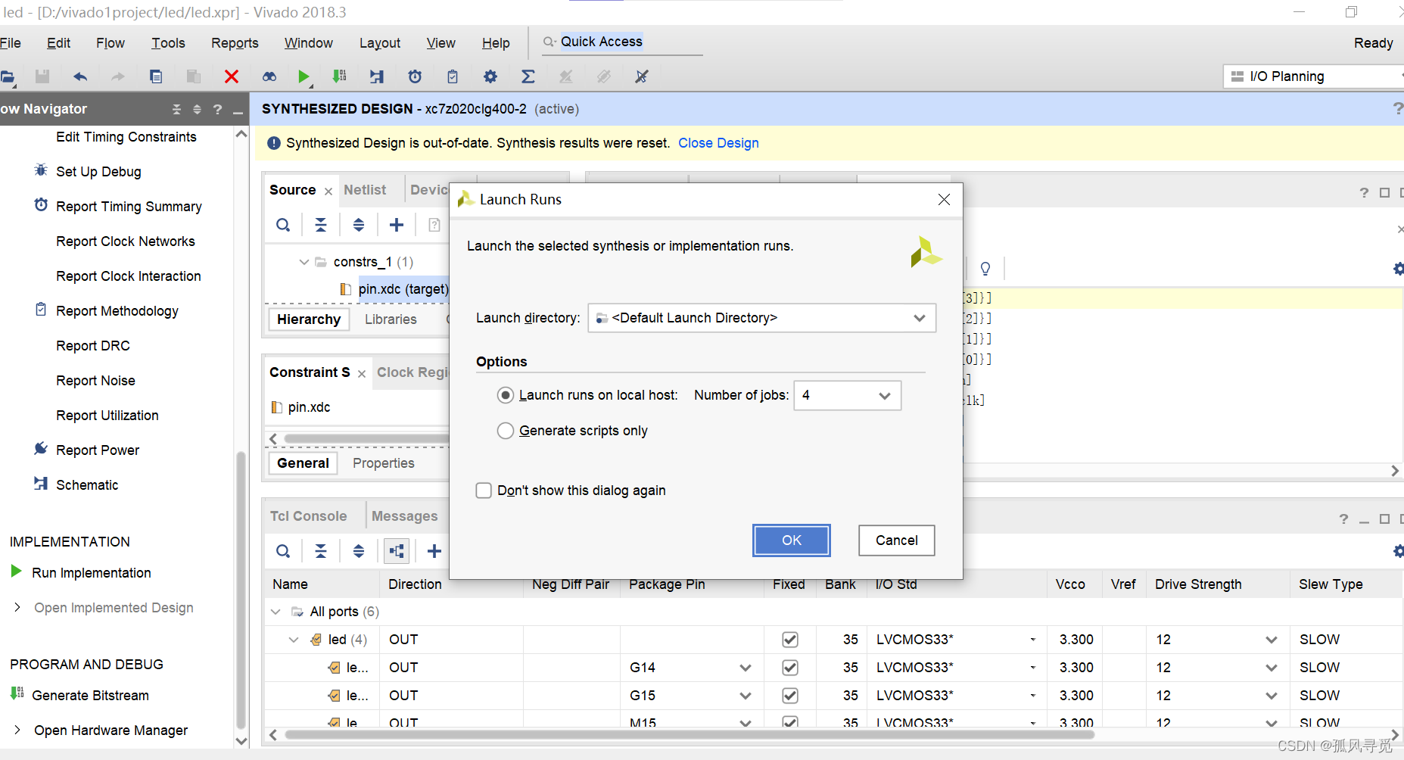This screenshot has width=1404, height=760.
Task: Click the lightbulb icon in the editor toolbar
Action: point(985,268)
